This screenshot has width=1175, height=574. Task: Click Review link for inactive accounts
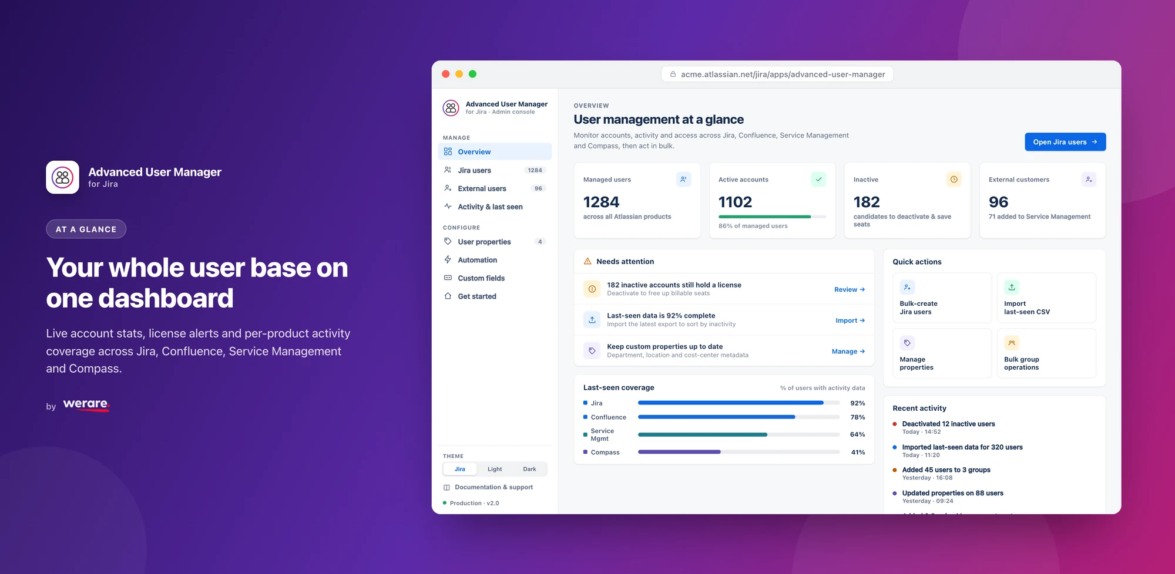850,289
